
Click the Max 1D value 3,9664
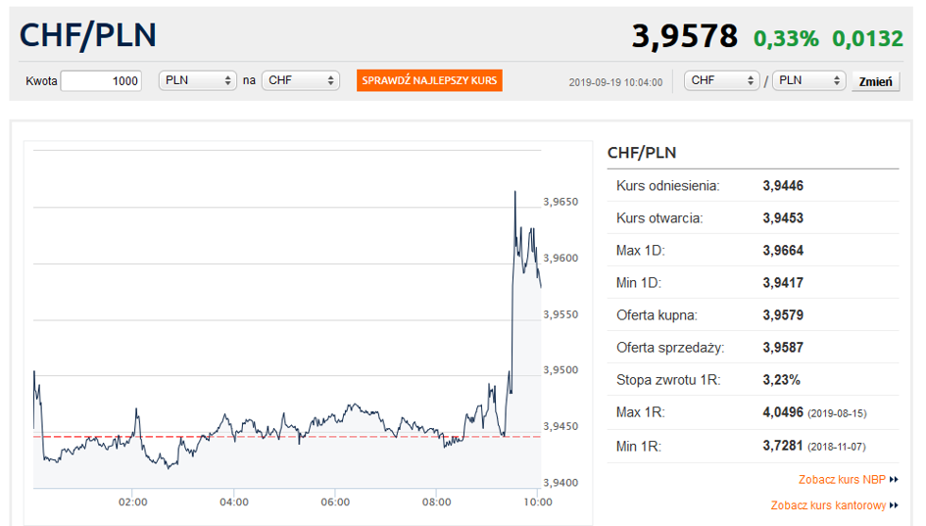783,251
